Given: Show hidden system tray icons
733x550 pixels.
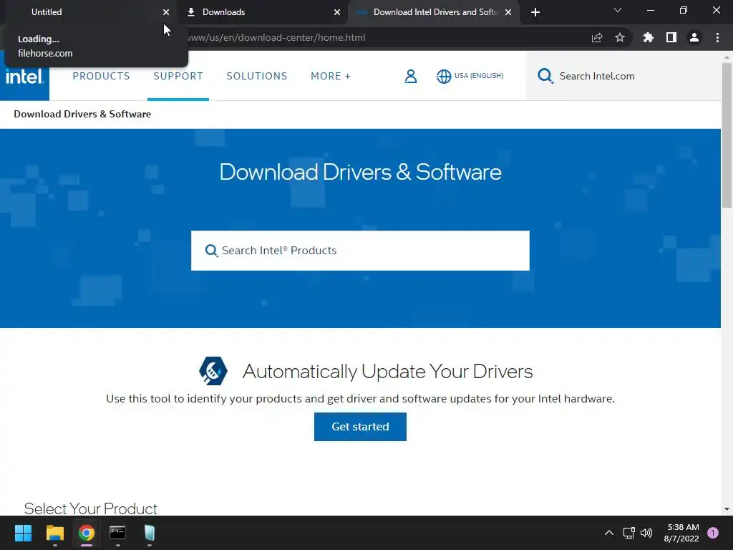Looking at the screenshot, I should (x=609, y=533).
